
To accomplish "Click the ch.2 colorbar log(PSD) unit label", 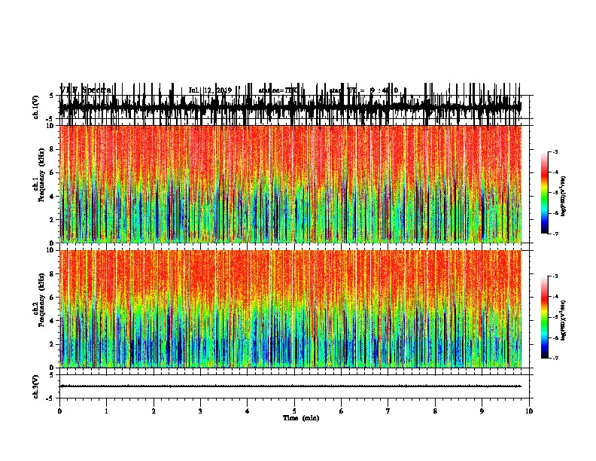I will [x=563, y=320].
